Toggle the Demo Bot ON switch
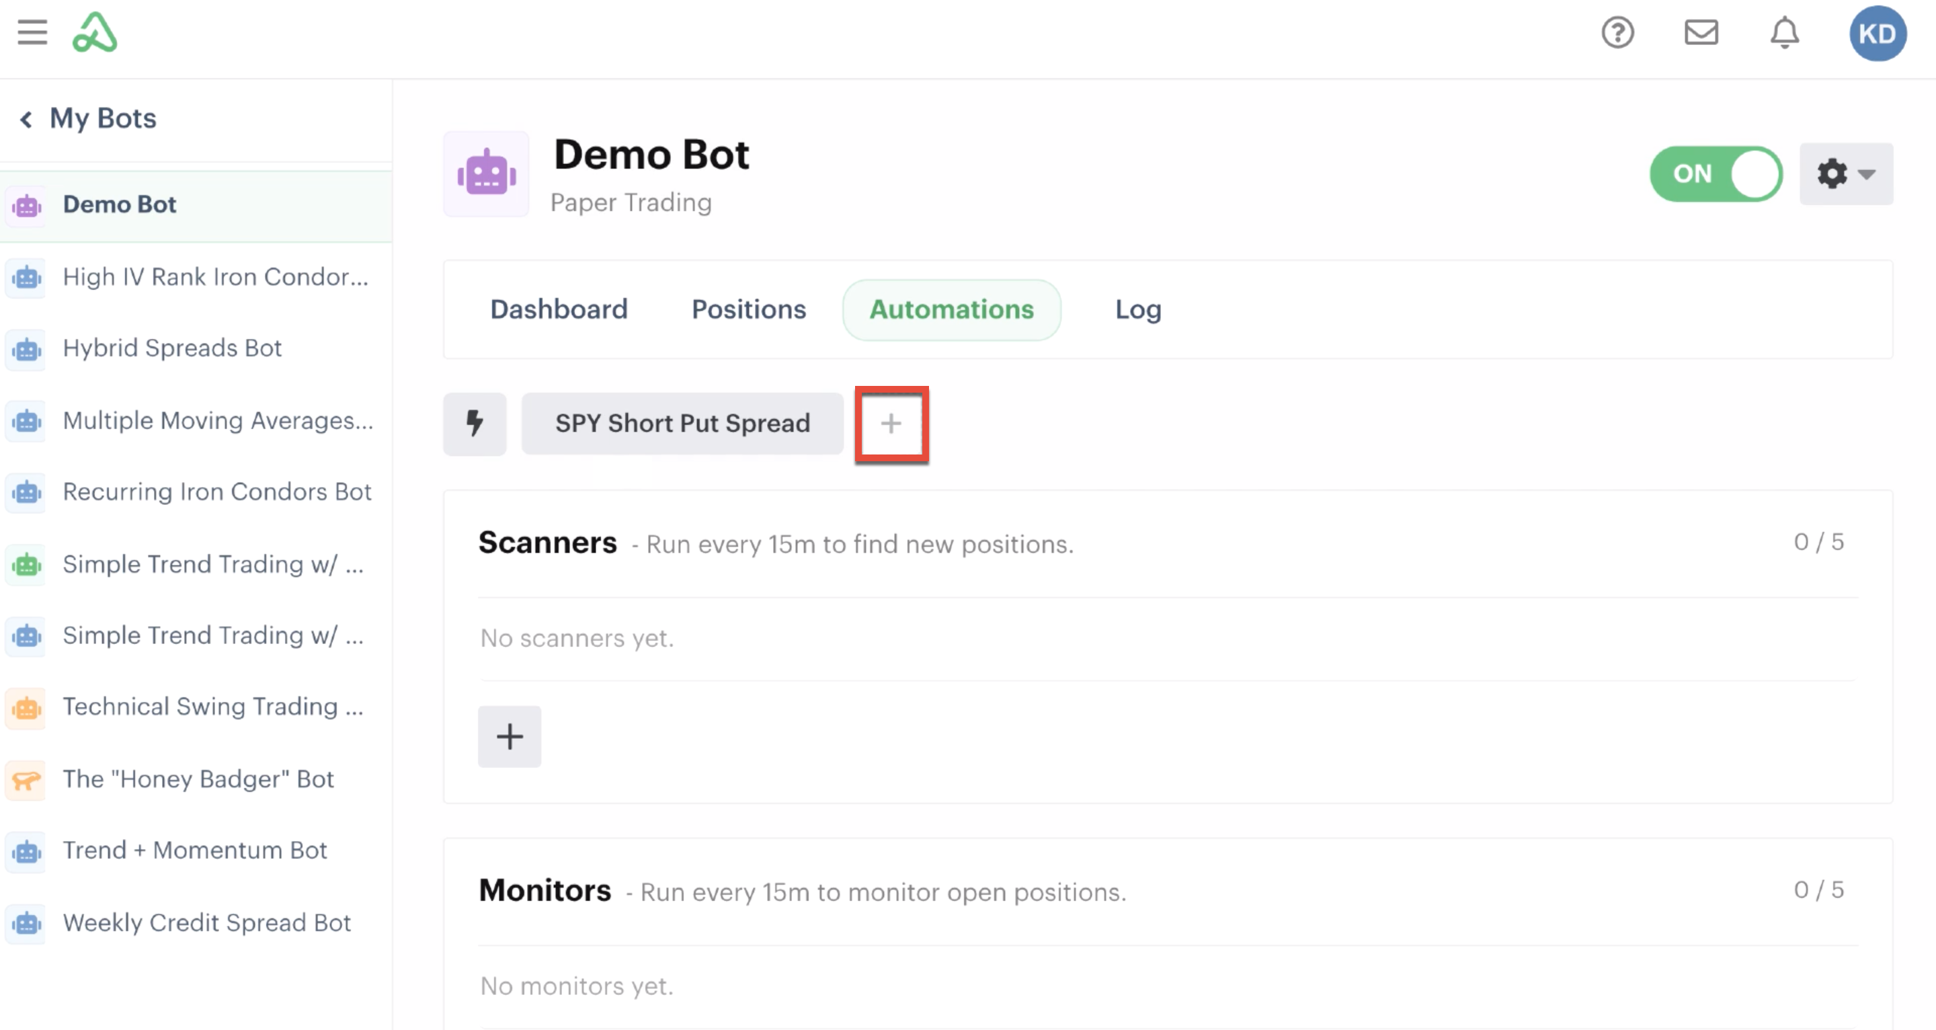1936x1030 pixels. tap(1716, 173)
